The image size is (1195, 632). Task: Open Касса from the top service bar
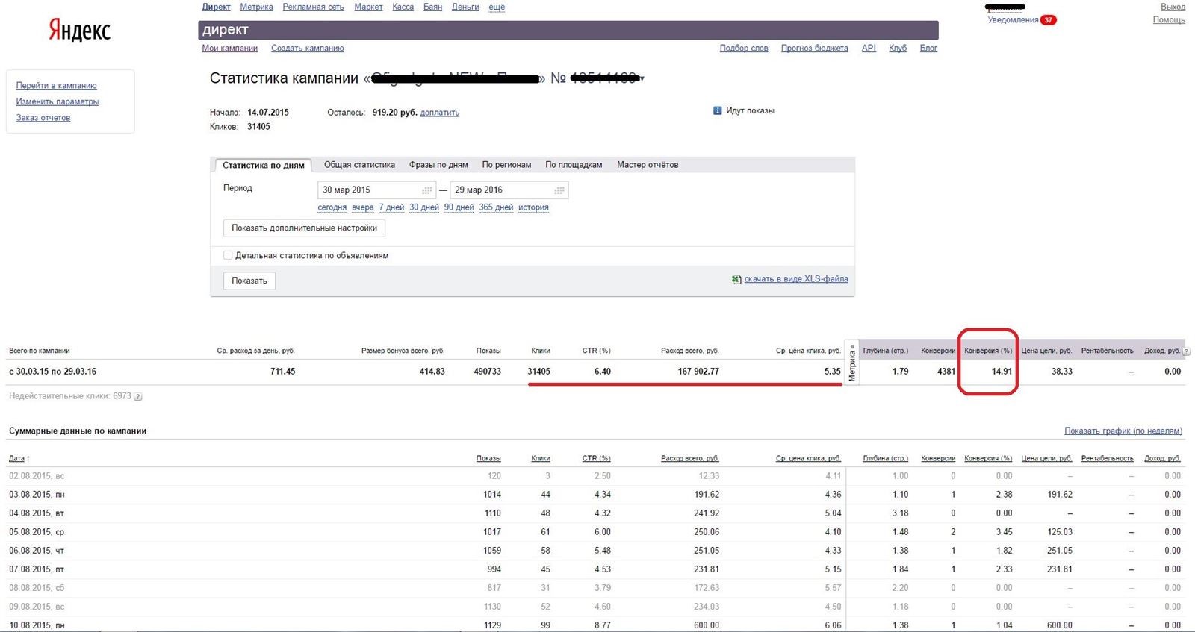(x=403, y=7)
